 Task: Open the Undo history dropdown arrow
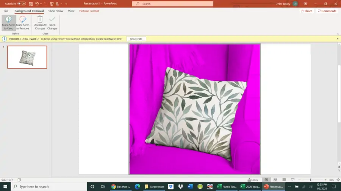[41, 4]
